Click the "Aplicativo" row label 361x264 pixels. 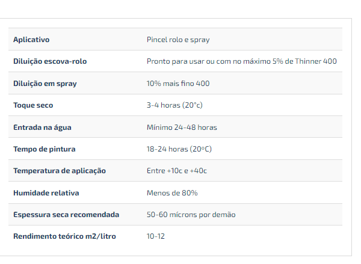(x=31, y=40)
